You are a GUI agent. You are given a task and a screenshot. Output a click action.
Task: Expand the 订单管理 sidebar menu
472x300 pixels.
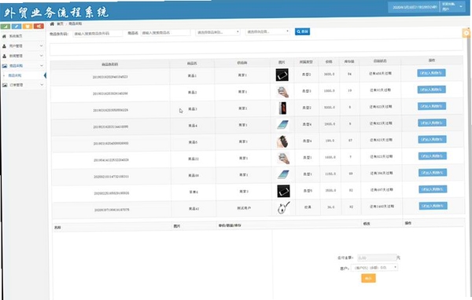[x=23, y=85]
